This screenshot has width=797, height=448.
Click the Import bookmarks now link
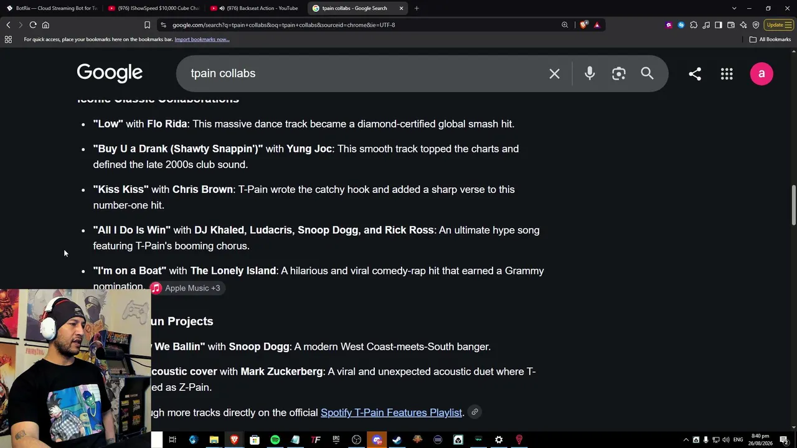pos(202,39)
